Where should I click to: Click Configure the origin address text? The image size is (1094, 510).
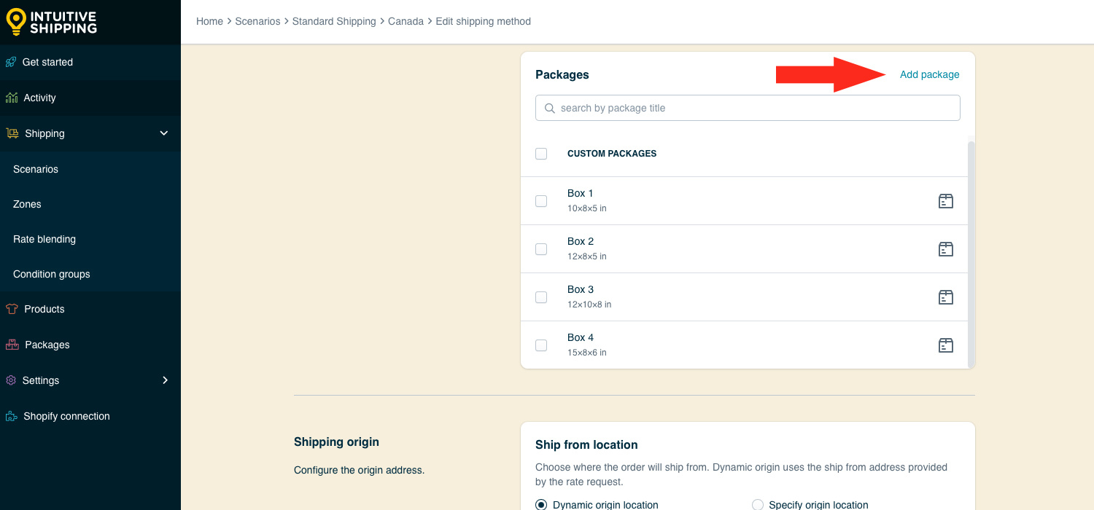point(359,470)
